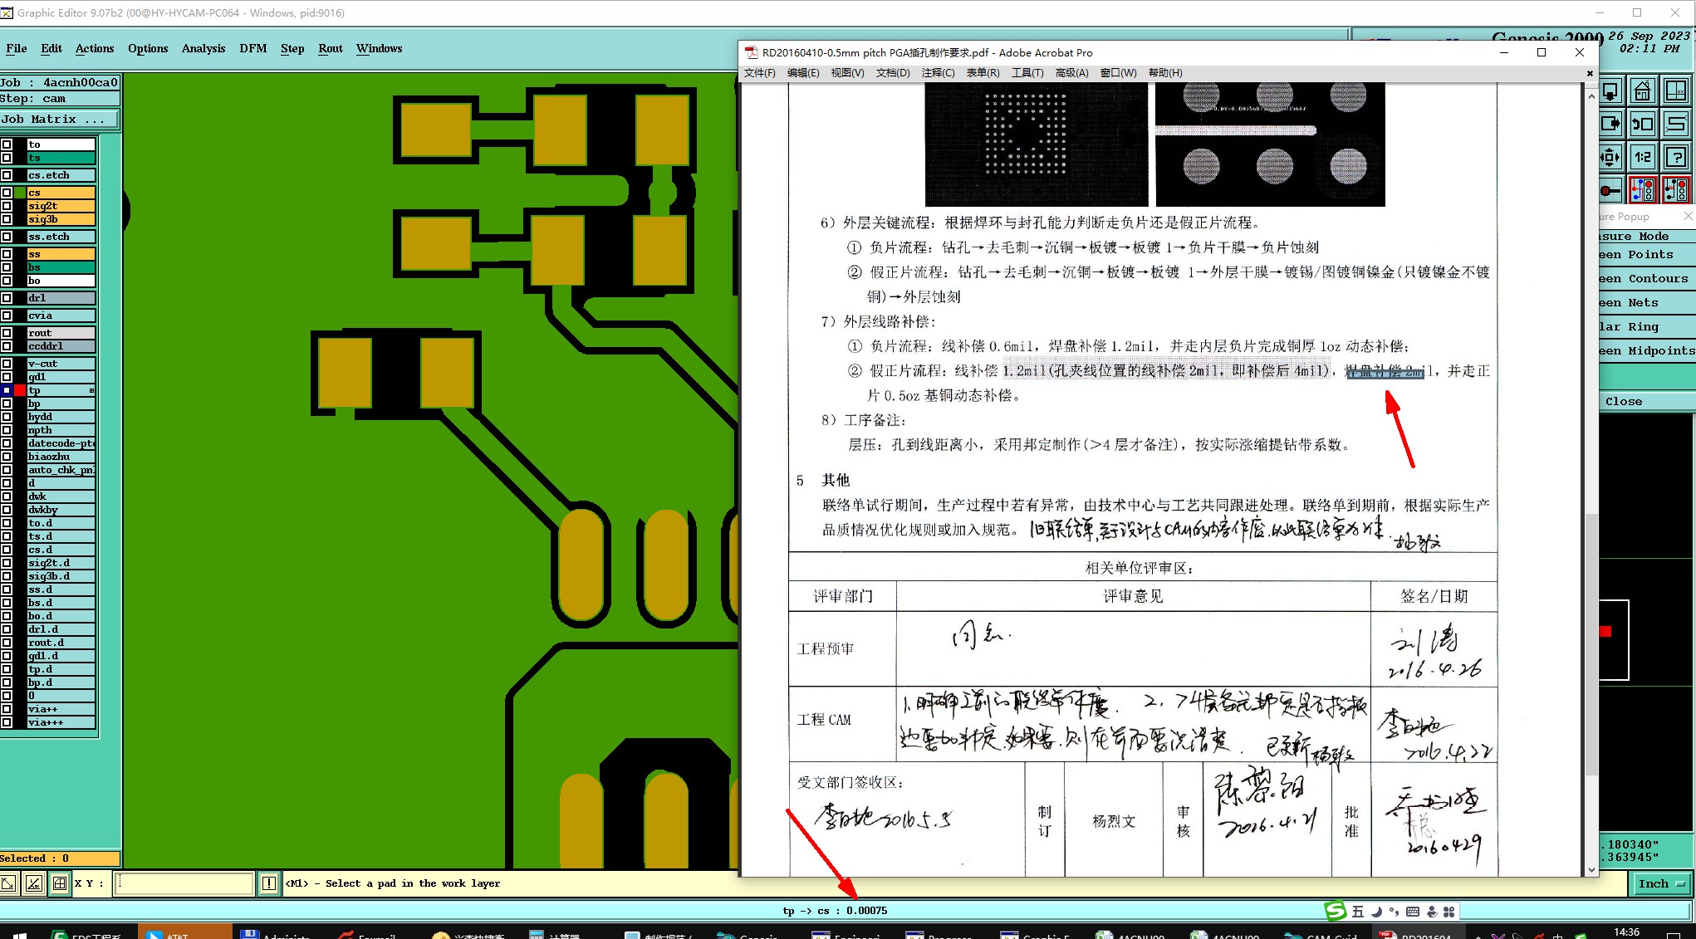Click the Close button in measure popup

click(x=1623, y=401)
